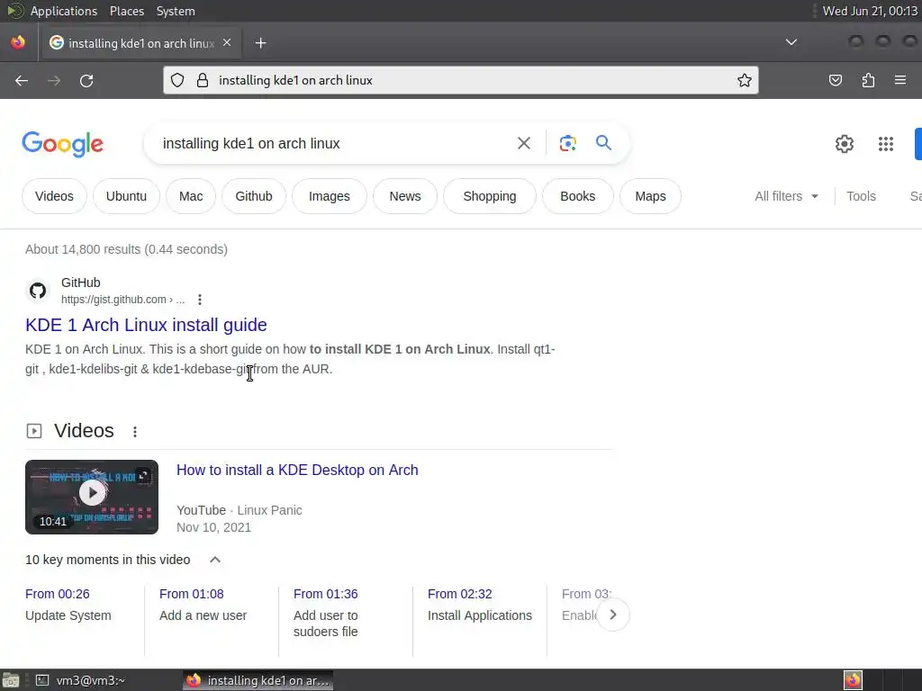Reload the current page
This screenshot has height=691, width=922.
(x=86, y=80)
